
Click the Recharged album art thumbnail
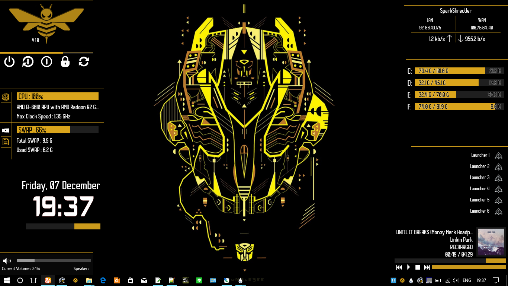[x=491, y=242]
